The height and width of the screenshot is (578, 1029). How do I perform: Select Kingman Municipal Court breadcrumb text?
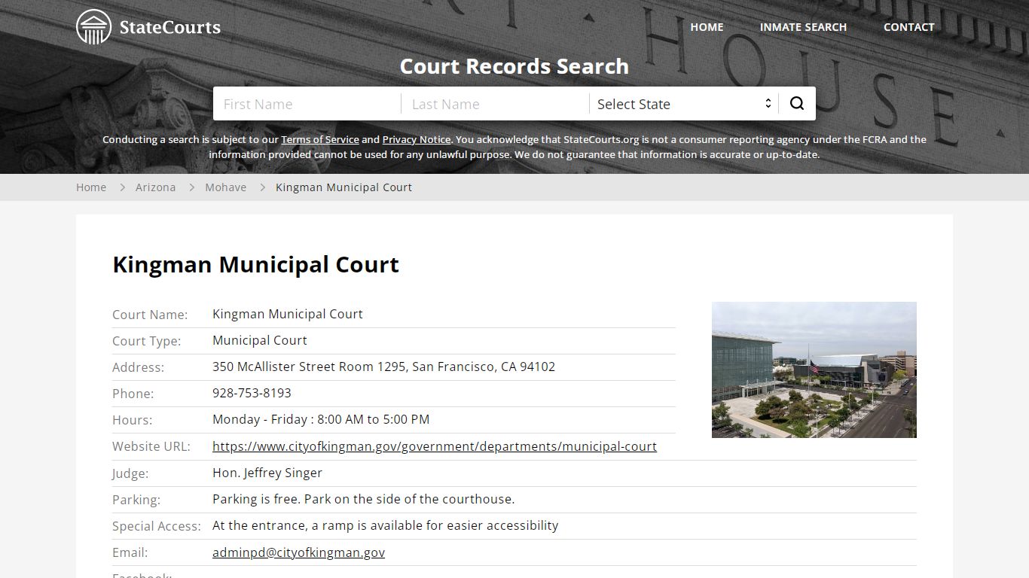coord(344,187)
